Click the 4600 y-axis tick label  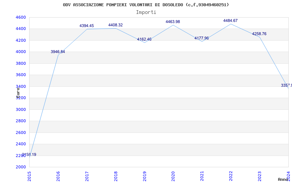point(21,17)
